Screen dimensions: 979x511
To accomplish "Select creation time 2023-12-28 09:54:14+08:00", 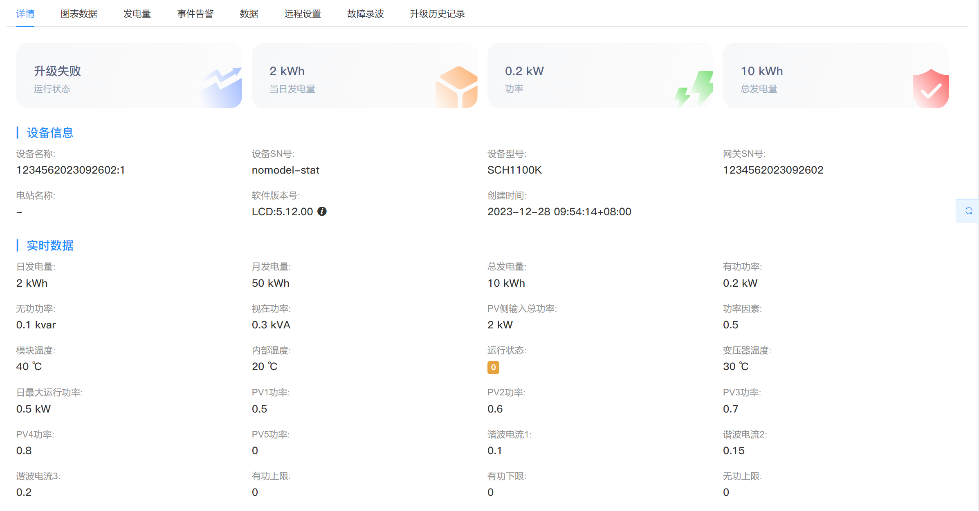I will [559, 212].
